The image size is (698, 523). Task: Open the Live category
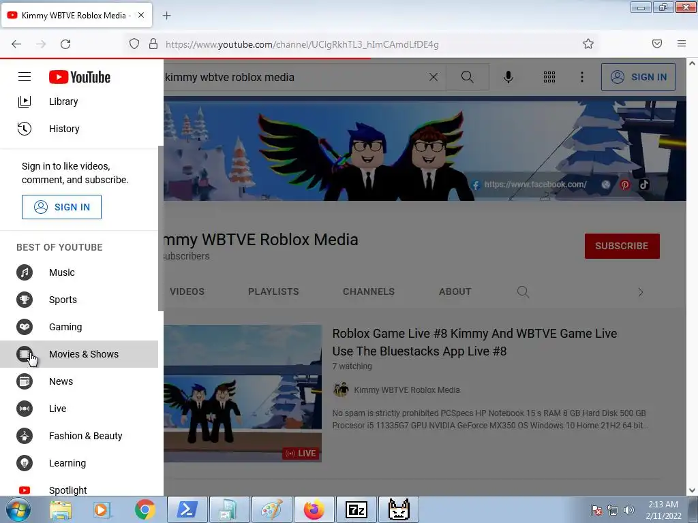pyautogui.click(x=79, y=409)
